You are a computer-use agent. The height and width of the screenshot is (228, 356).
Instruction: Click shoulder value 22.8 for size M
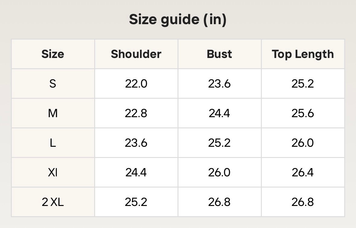click(x=136, y=113)
